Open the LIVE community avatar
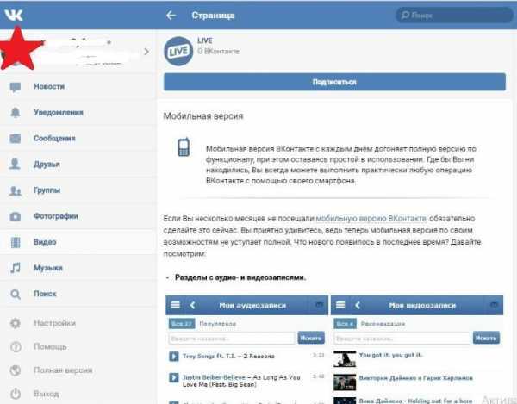This screenshot has height=404, width=517. click(x=178, y=51)
